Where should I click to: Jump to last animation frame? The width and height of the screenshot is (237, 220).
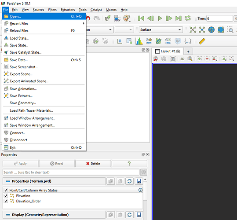(x=179, y=18)
